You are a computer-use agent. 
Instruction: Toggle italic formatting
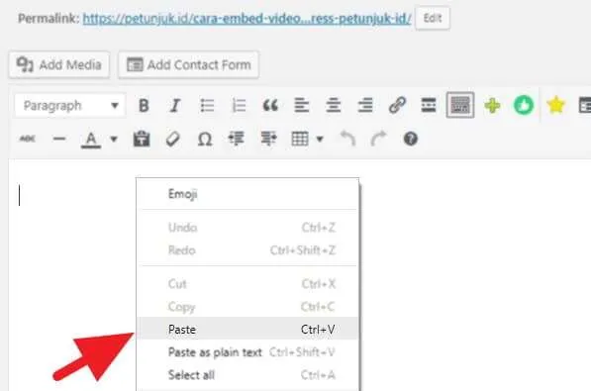point(175,106)
